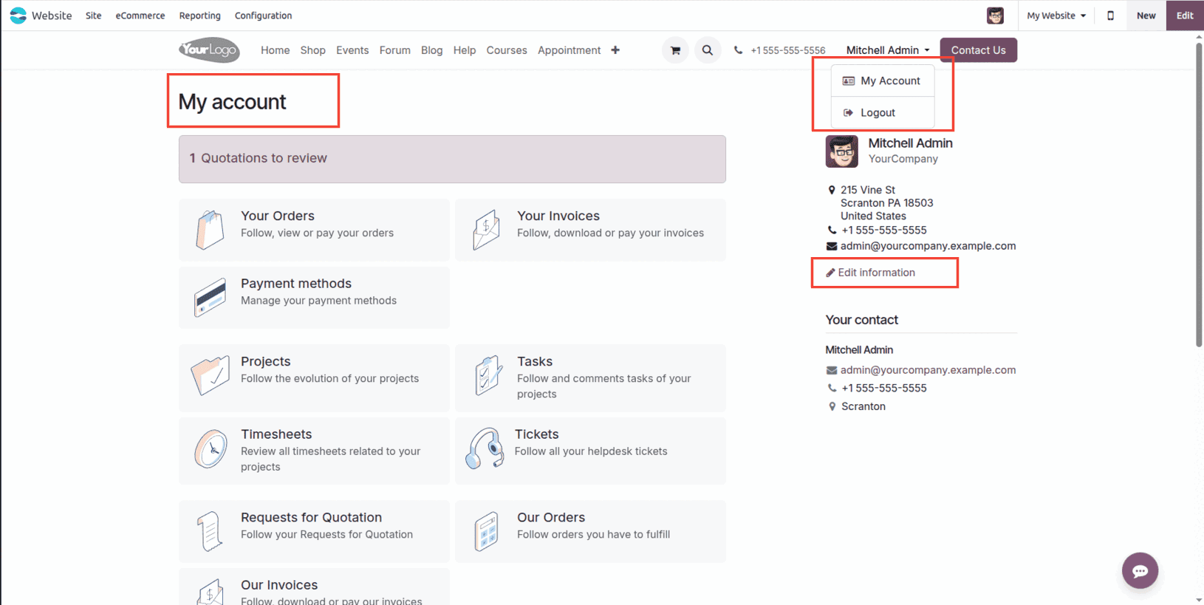Open the eCommerce menu
This screenshot has width=1204, height=605.
click(140, 16)
